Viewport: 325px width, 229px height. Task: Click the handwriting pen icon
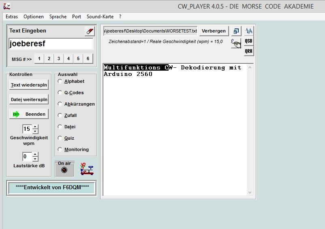click(x=236, y=43)
